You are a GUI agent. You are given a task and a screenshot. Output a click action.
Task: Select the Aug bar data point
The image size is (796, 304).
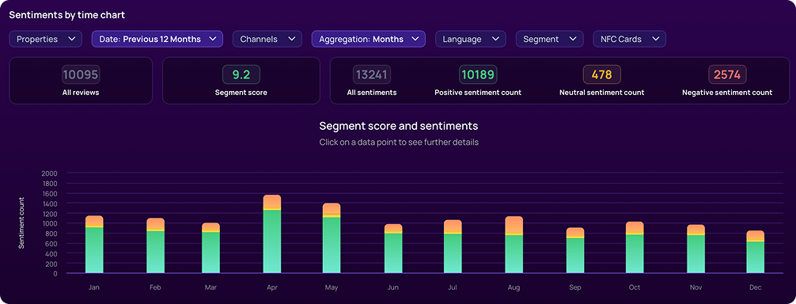[x=514, y=245]
